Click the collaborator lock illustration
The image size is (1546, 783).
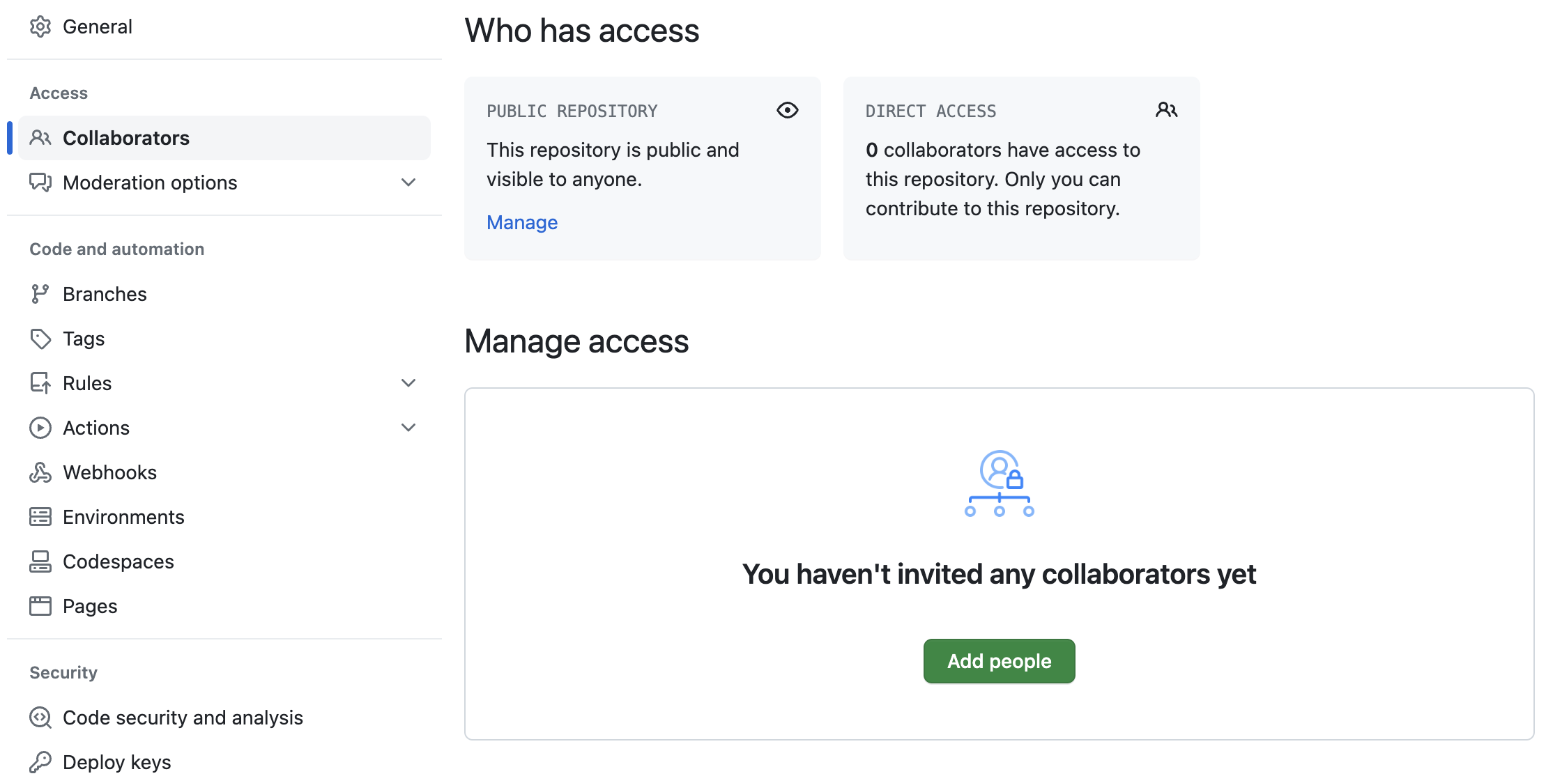point(999,483)
